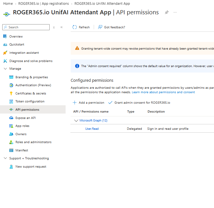Open the User.Read permission link
This screenshot has height=208, width=214.
[92, 129]
